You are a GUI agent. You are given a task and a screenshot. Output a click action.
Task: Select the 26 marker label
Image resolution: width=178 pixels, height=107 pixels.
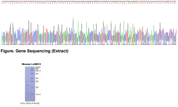pyautogui.click(x=37, y=81)
